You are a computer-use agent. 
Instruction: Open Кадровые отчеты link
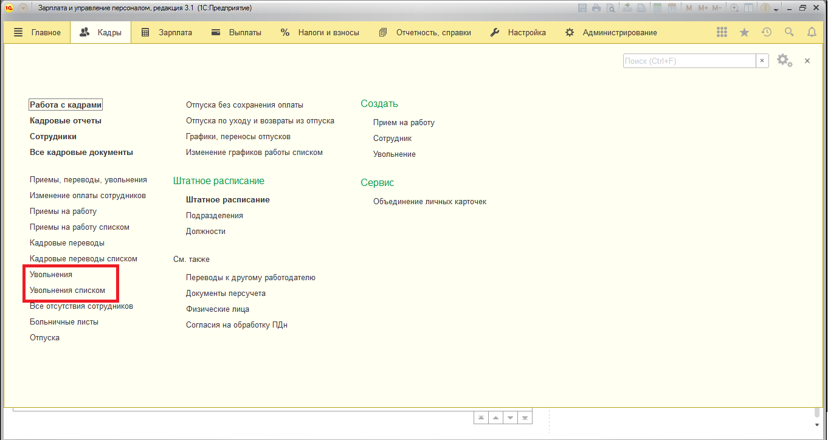(66, 120)
